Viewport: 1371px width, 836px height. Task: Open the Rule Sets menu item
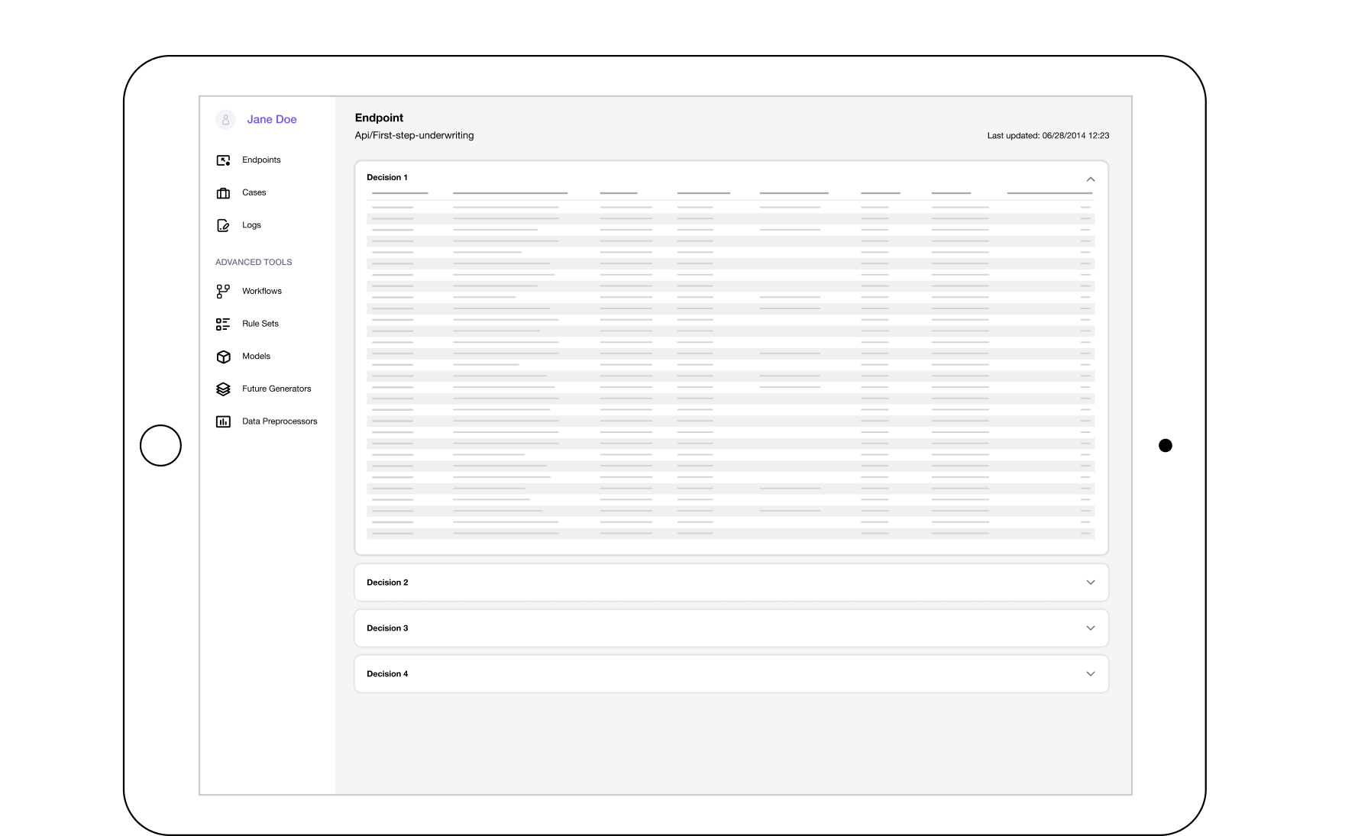click(x=260, y=324)
